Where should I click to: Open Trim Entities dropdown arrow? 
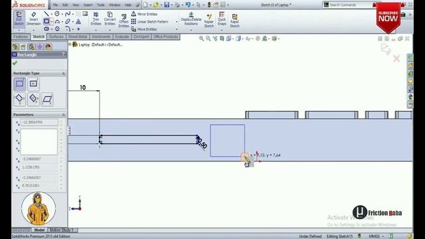click(x=96, y=30)
